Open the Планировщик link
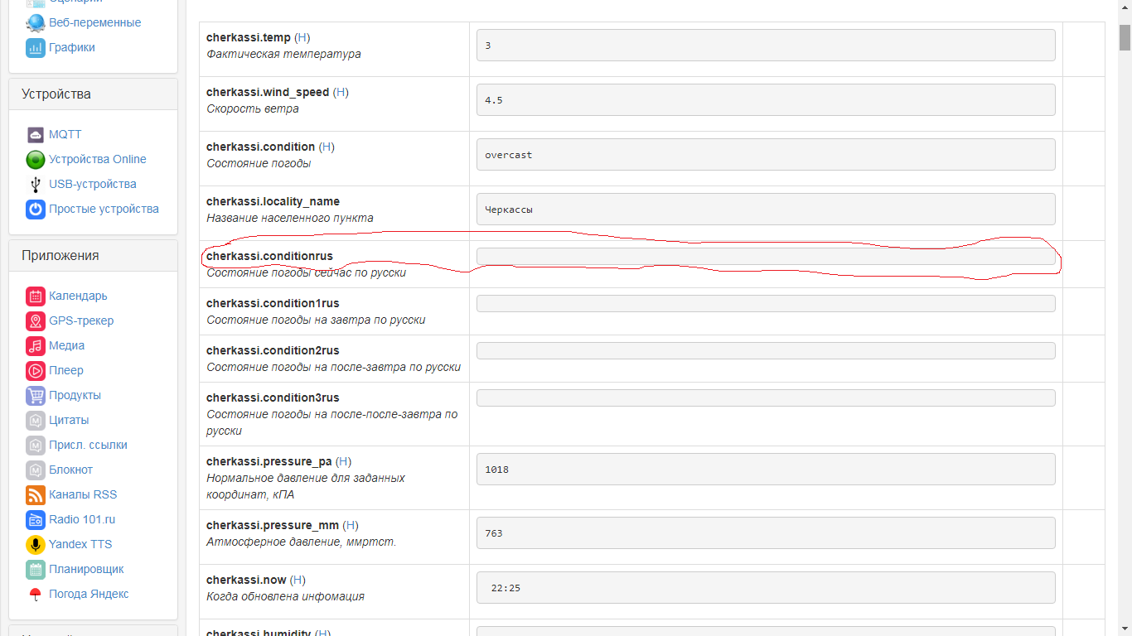Viewport: 1132px width, 636px height. [86, 569]
